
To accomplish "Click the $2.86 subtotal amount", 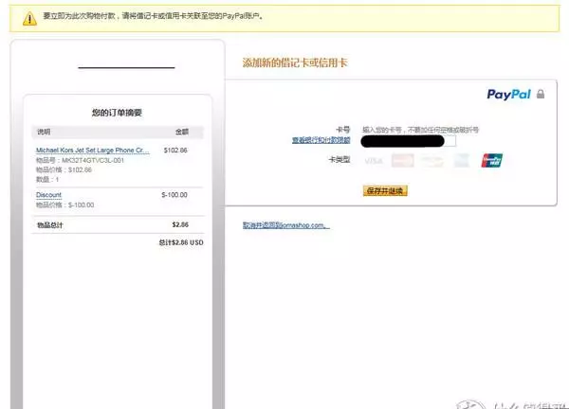I will 180,225.
